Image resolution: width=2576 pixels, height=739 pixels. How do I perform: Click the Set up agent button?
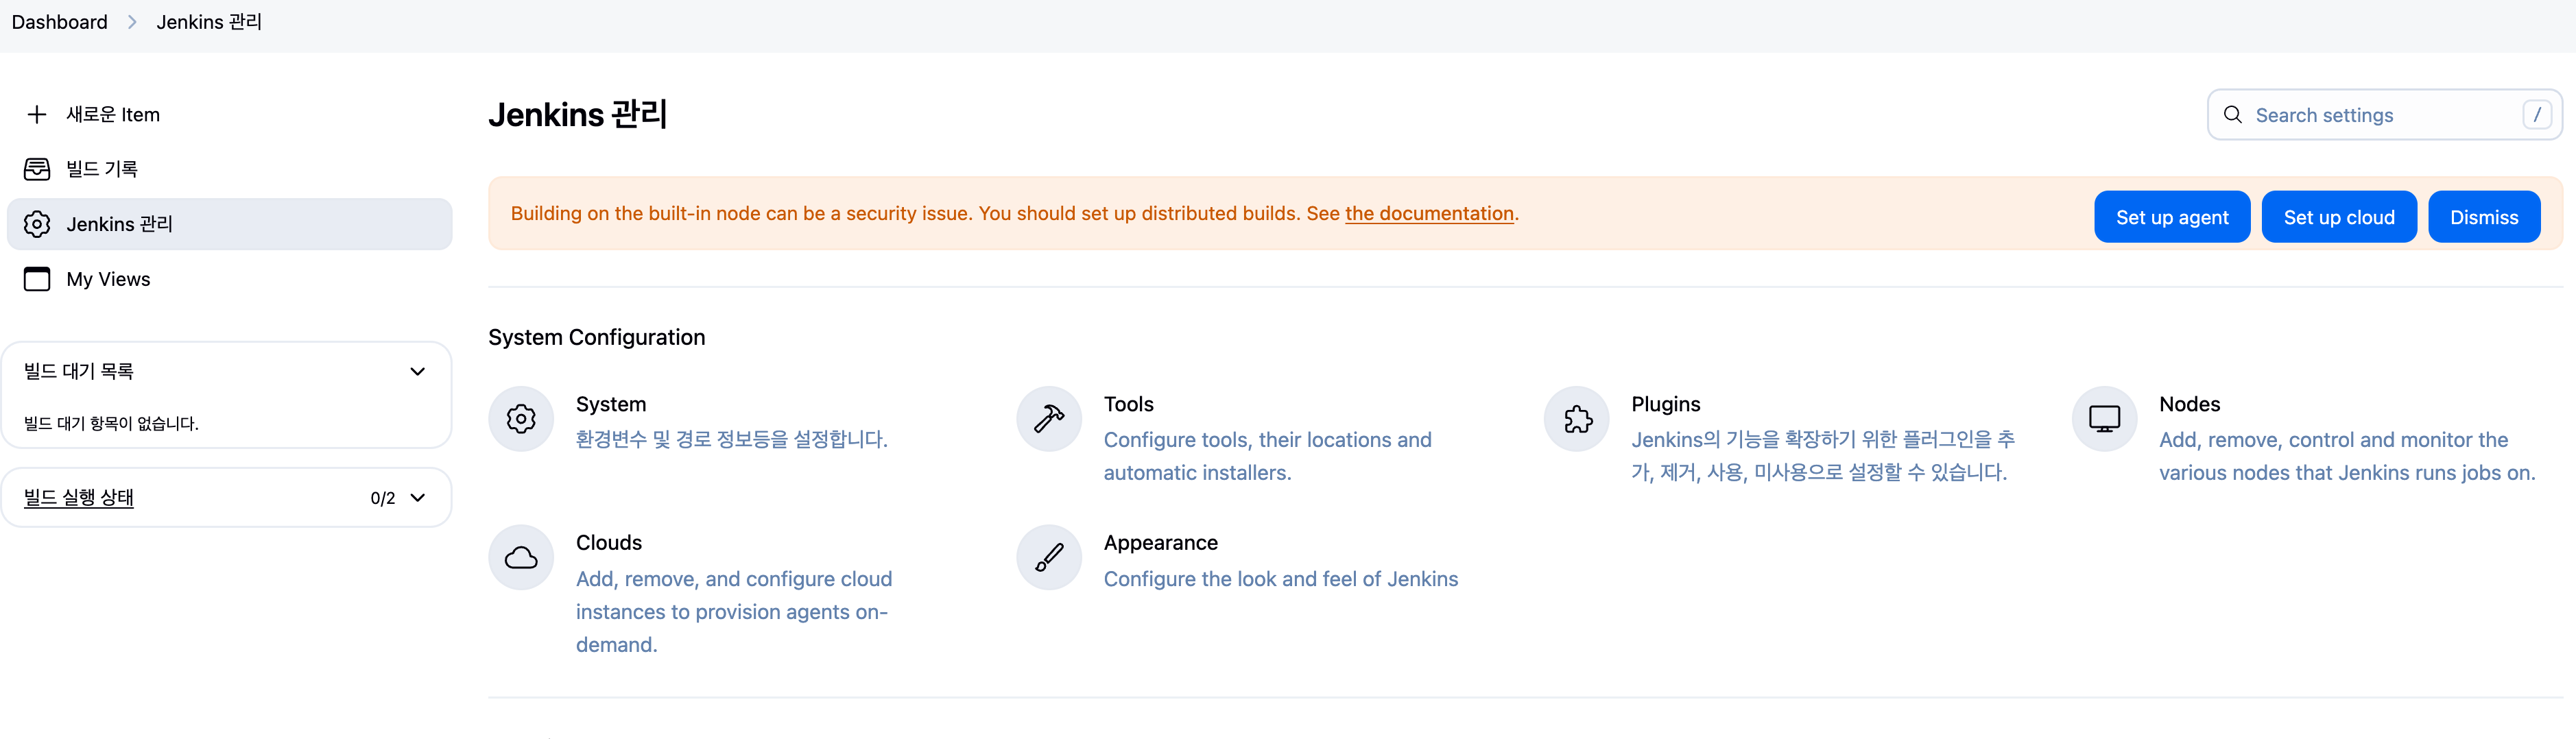[x=2172, y=217]
